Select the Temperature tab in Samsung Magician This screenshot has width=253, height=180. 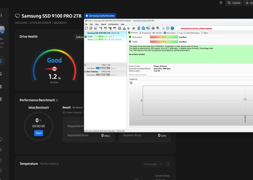click(x=29, y=164)
